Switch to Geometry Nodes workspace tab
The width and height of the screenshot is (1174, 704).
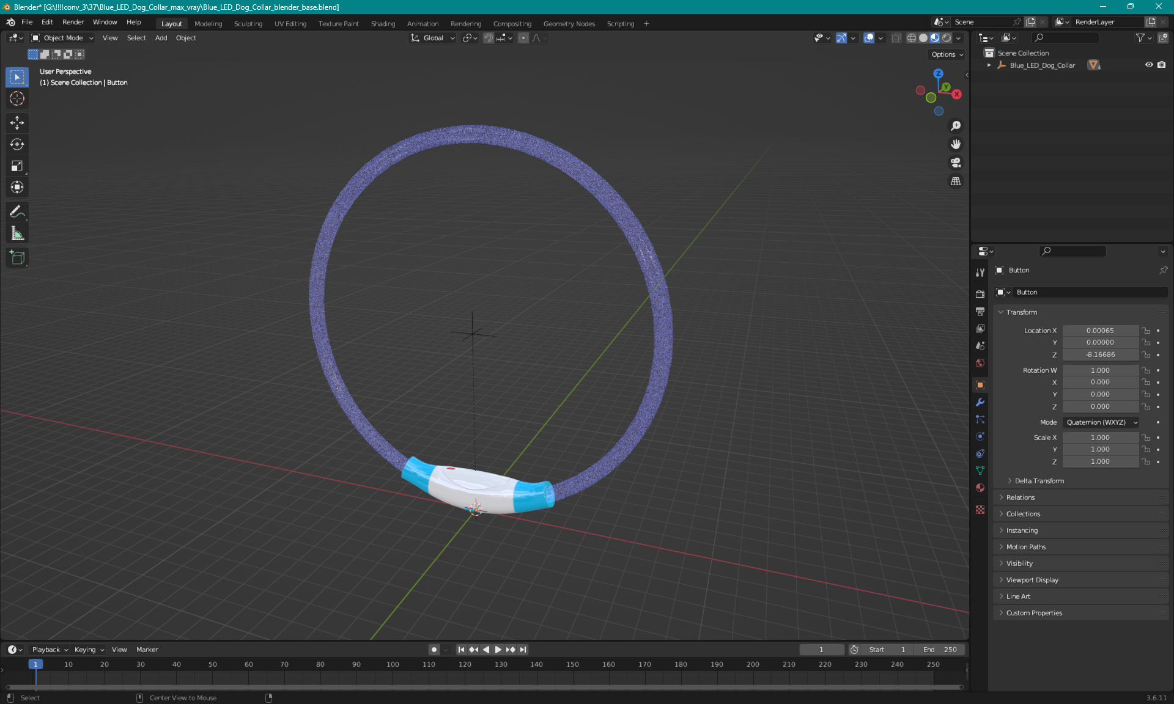pos(569,24)
